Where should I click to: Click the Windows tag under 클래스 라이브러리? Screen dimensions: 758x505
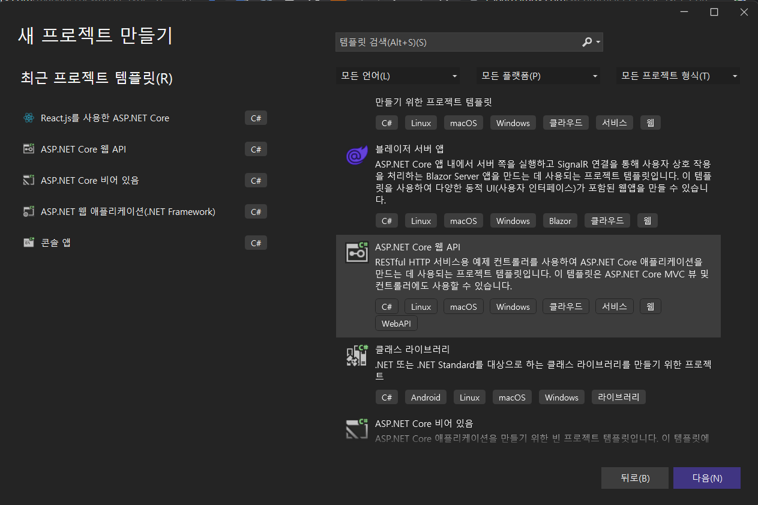point(562,398)
